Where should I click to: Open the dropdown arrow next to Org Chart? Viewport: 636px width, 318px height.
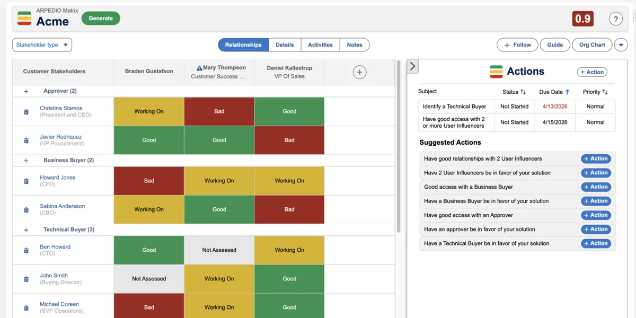[x=621, y=45]
